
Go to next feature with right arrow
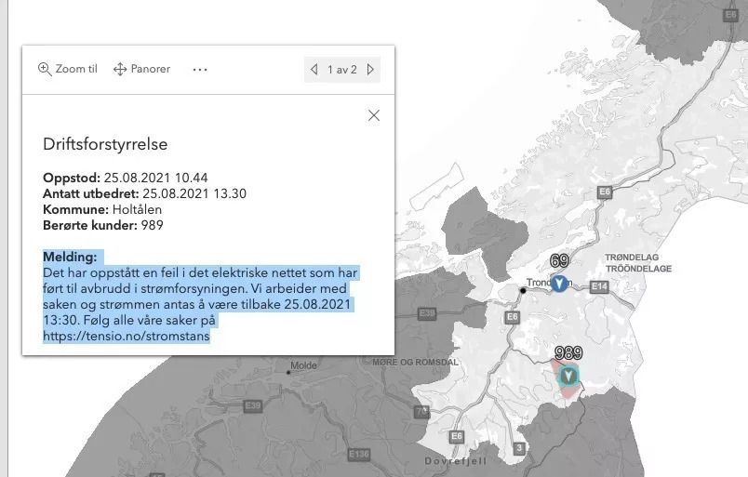(x=370, y=70)
